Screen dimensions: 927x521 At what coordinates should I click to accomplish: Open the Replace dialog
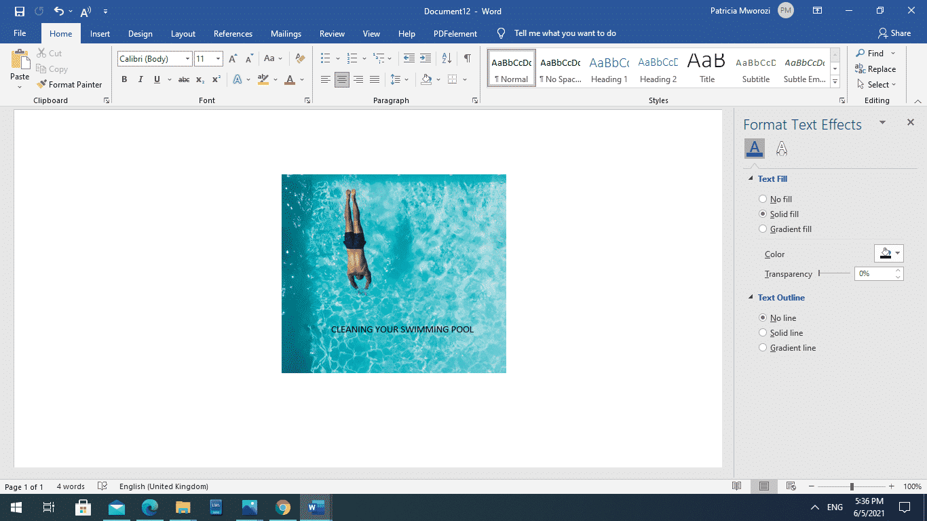click(875, 69)
